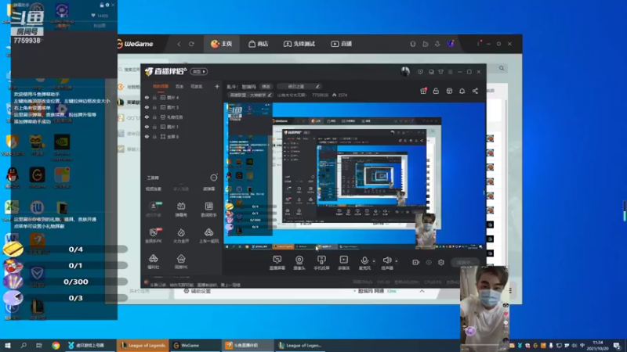Open the welfare club (福利社) tool
Screen dimensions: 627x352
pyautogui.click(x=154, y=261)
